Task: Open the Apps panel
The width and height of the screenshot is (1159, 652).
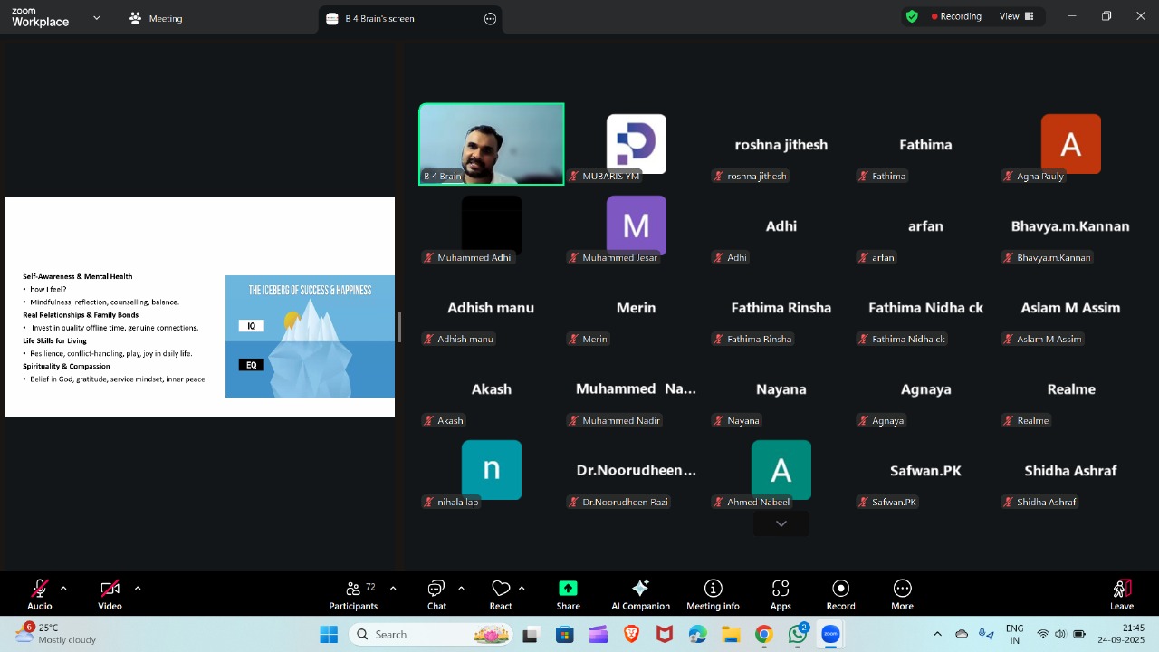Action: tap(781, 594)
